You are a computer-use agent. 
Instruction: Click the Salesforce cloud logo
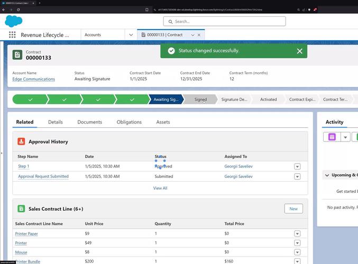click(x=13, y=21)
